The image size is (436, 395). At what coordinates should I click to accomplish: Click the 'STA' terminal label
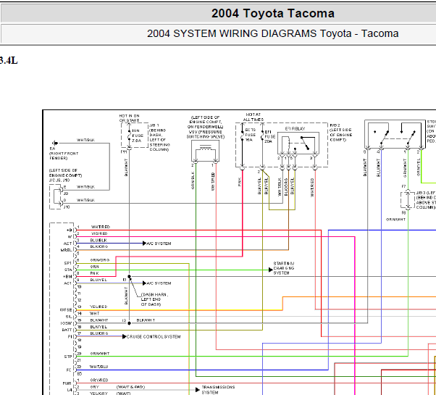click(68, 270)
